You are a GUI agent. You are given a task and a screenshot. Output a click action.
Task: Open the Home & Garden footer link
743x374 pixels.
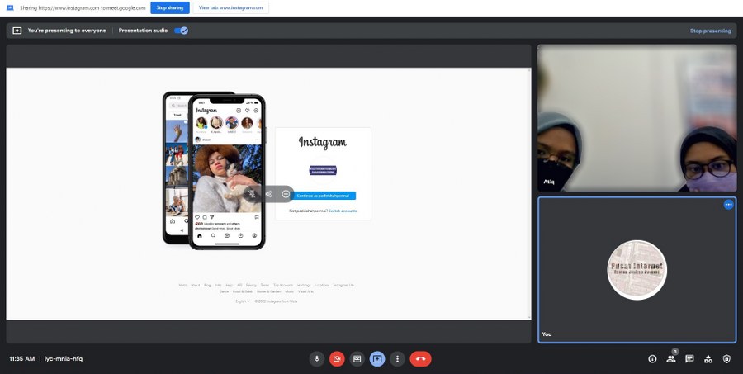coord(268,291)
